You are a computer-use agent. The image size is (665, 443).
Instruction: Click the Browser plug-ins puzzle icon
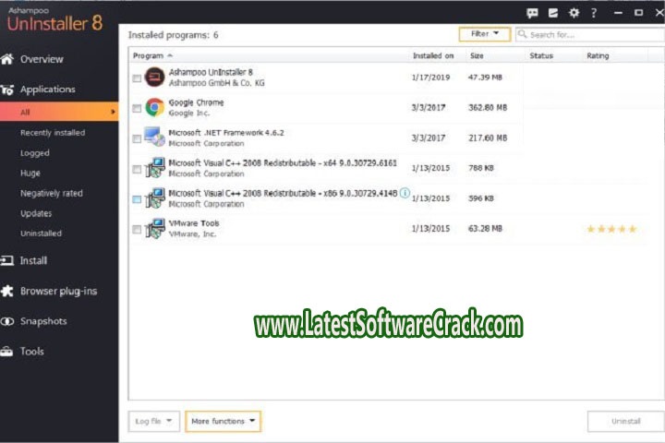[x=6, y=291]
